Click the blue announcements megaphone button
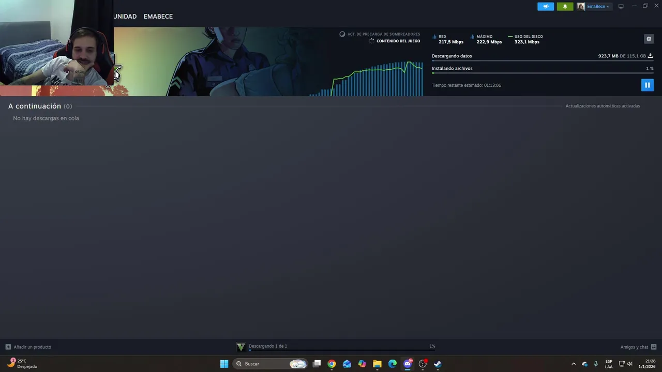 pyautogui.click(x=546, y=6)
